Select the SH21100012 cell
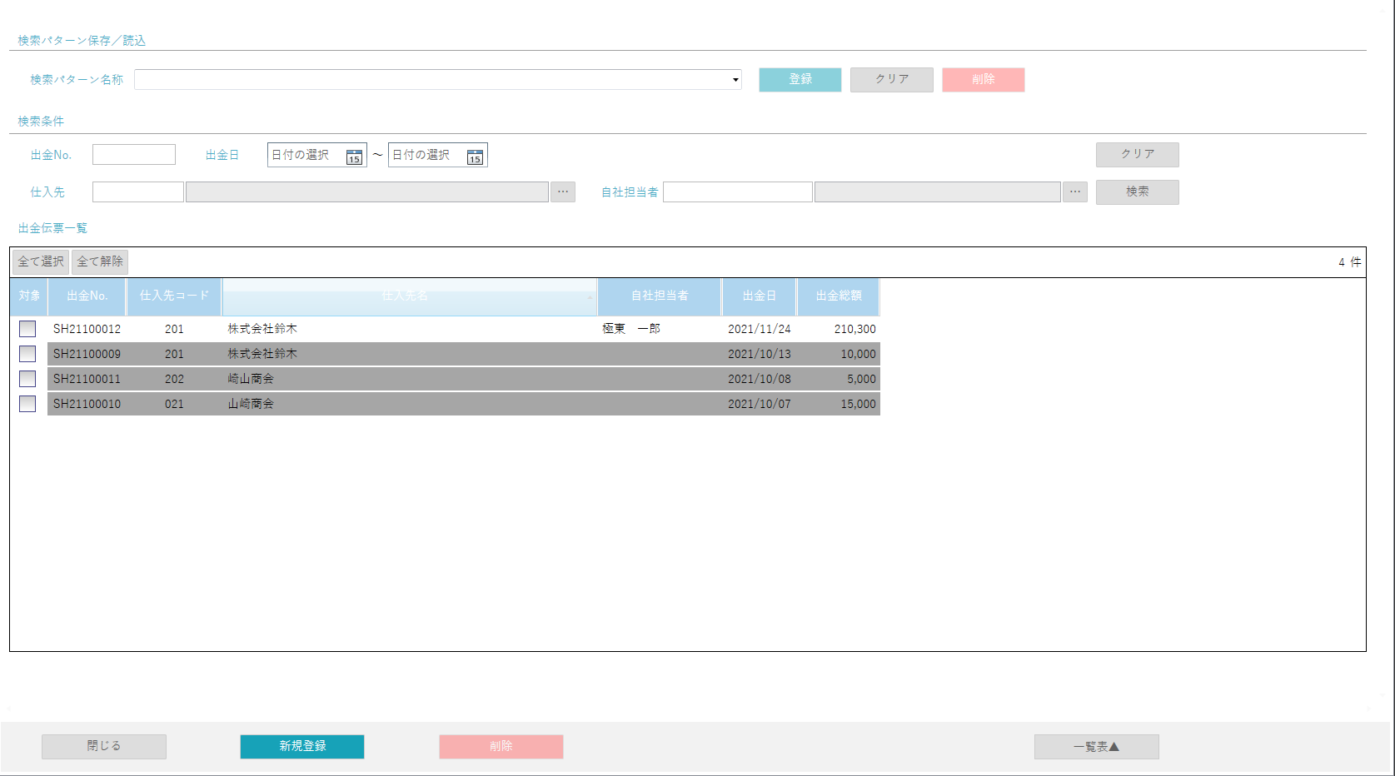 (x=87, y=329)
